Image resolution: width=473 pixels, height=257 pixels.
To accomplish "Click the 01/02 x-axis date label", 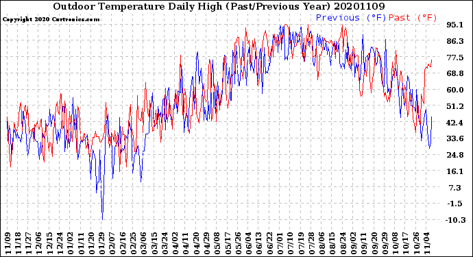I will tap(71, 243).
